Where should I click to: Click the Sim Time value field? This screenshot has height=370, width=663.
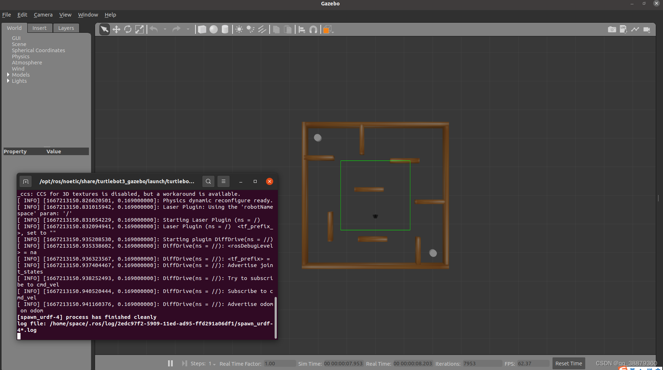[343, 364]
